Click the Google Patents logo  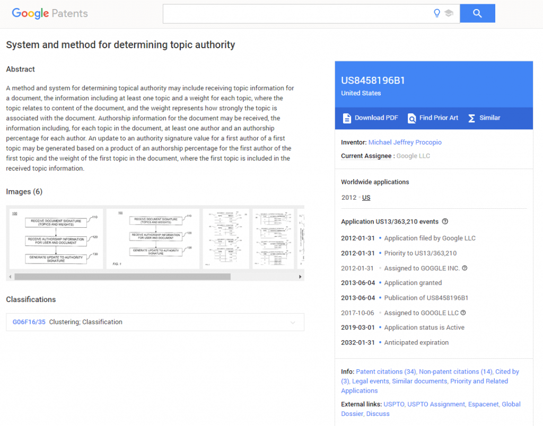click(49, 14)
